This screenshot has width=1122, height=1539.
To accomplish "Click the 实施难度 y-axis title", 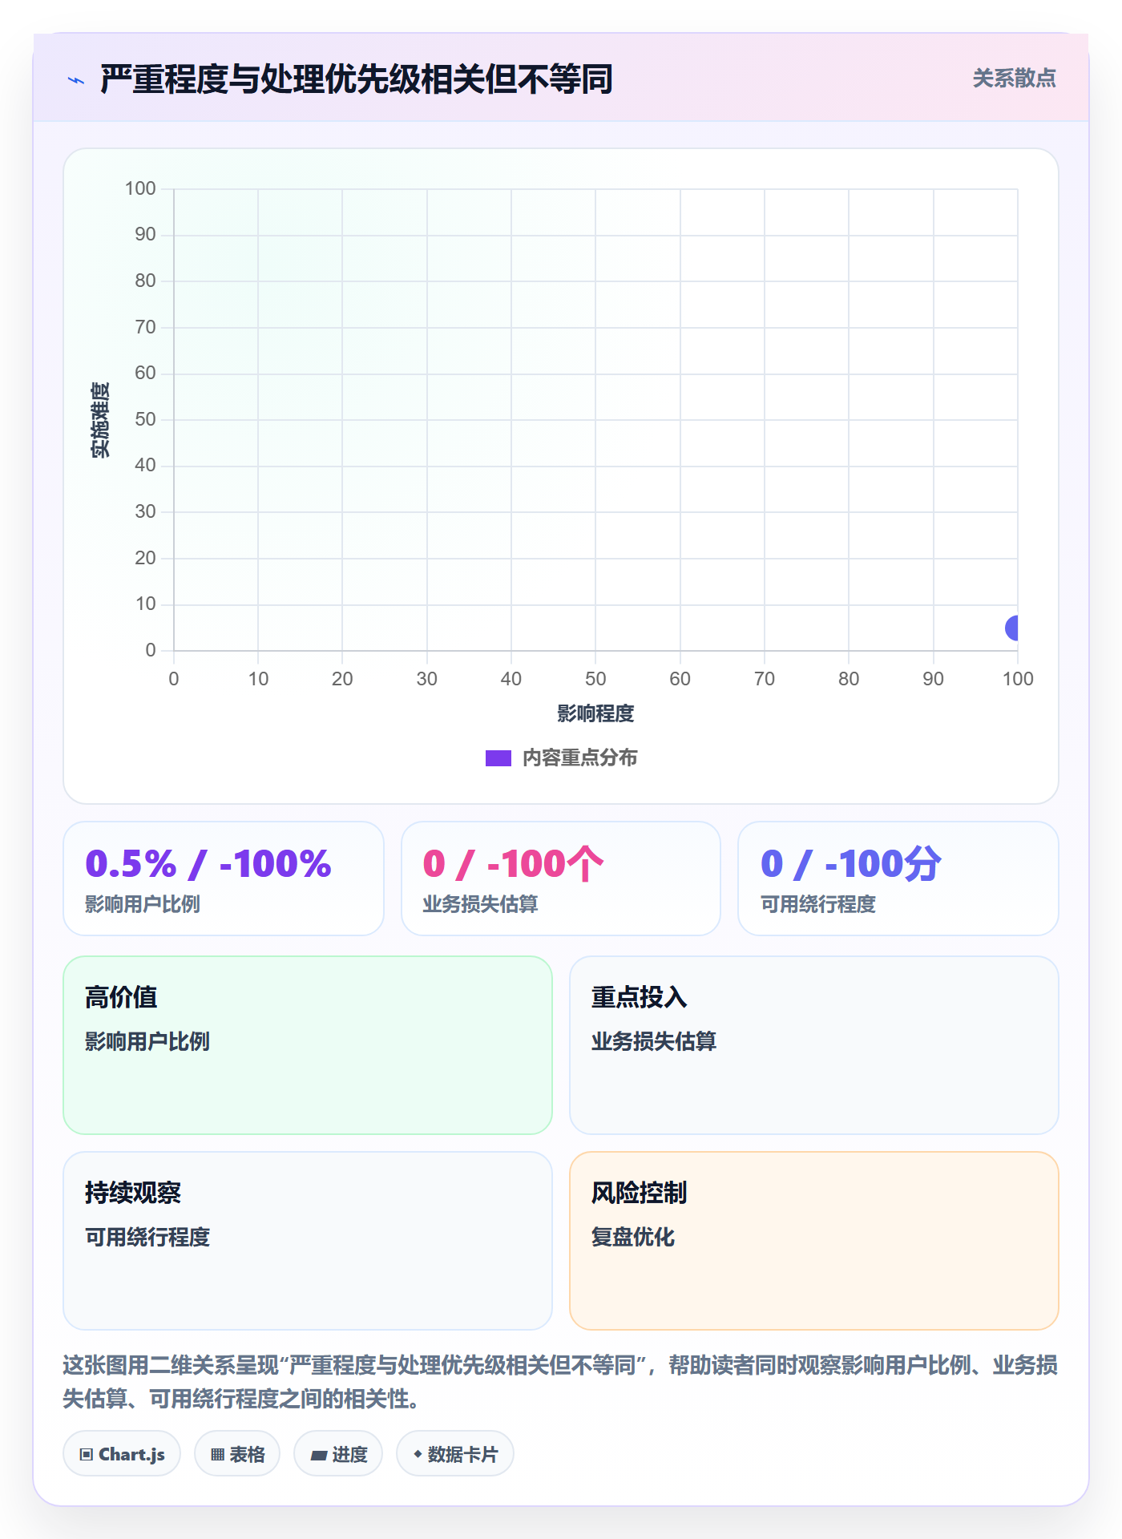I will pos(100,419).
